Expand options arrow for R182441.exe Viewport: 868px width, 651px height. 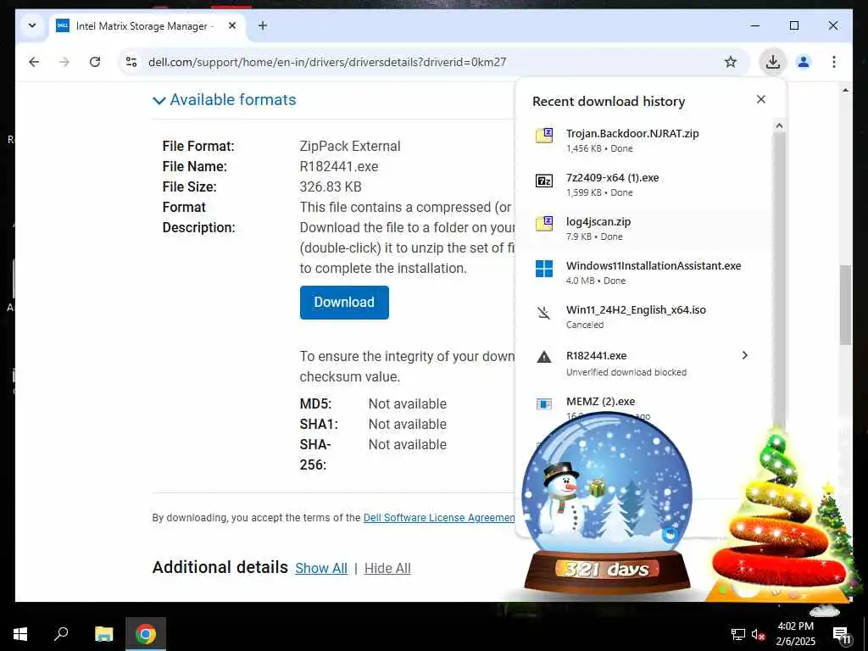pyautogui.click(x=744, y=355)
